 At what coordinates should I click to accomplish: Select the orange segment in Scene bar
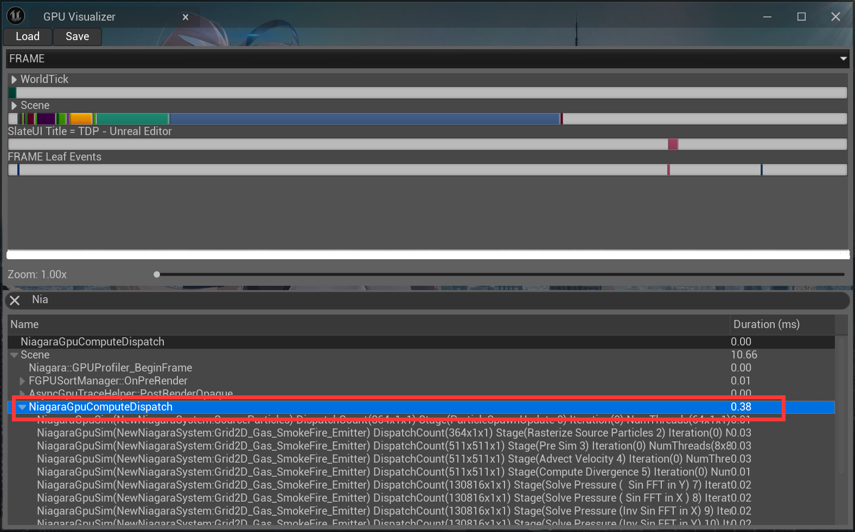click(x=81, y=119)
